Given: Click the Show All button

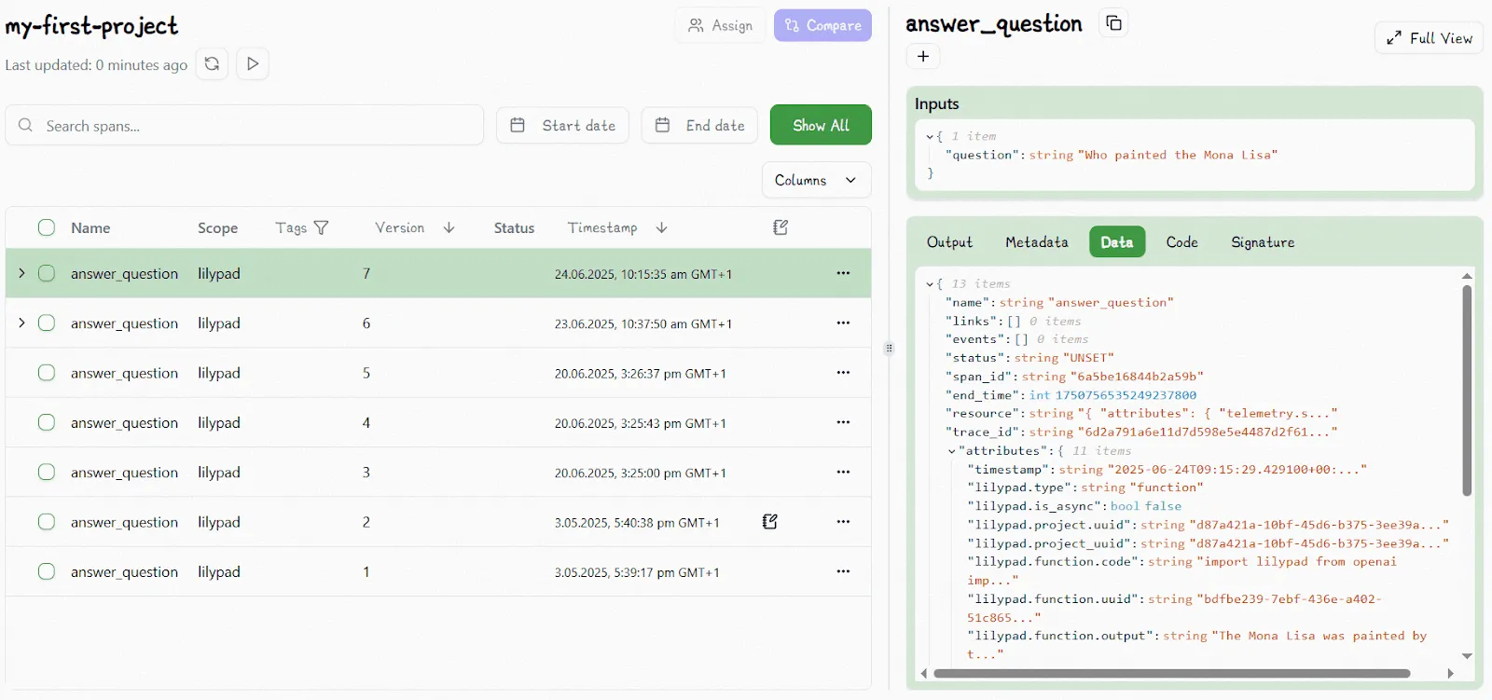Looking at the screenshot, I should 821,125.
